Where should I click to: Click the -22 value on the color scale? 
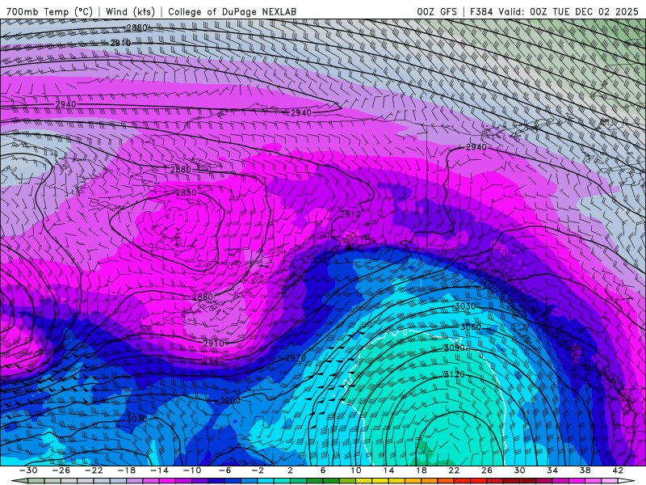(x=94, y=470)
